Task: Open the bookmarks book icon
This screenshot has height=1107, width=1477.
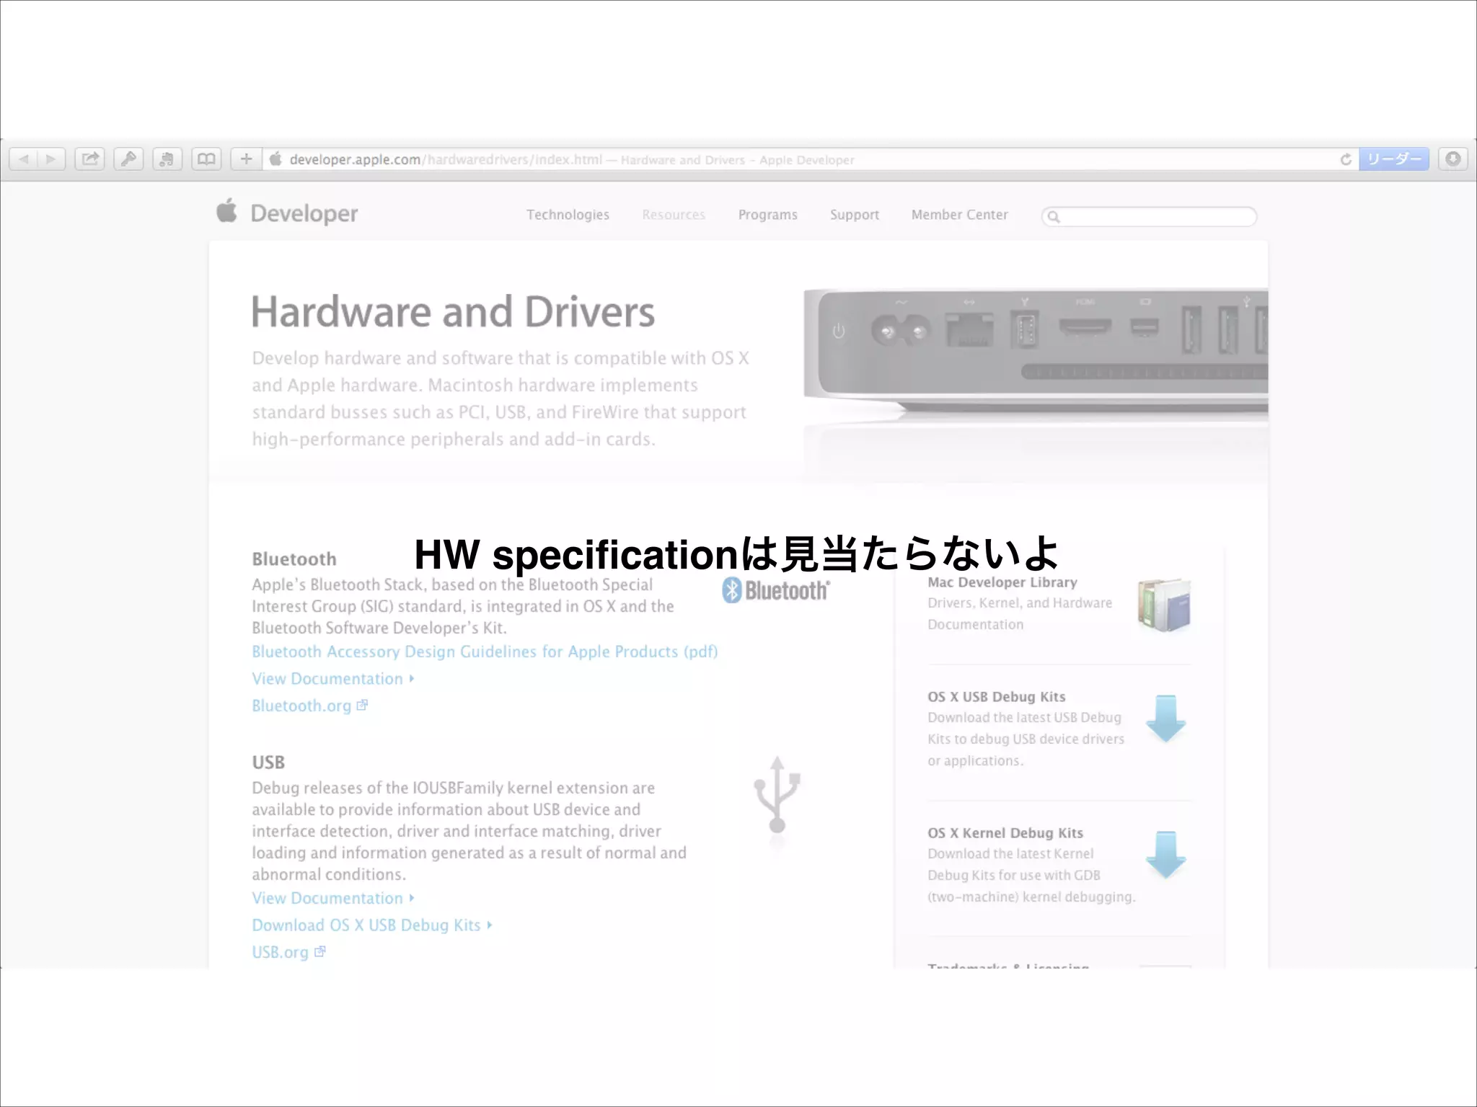Action: pyautogui.click(x=206, y=159)
